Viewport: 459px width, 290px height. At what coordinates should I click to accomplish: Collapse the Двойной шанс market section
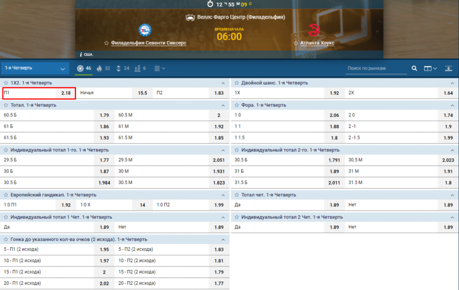(x=452, y=83)
